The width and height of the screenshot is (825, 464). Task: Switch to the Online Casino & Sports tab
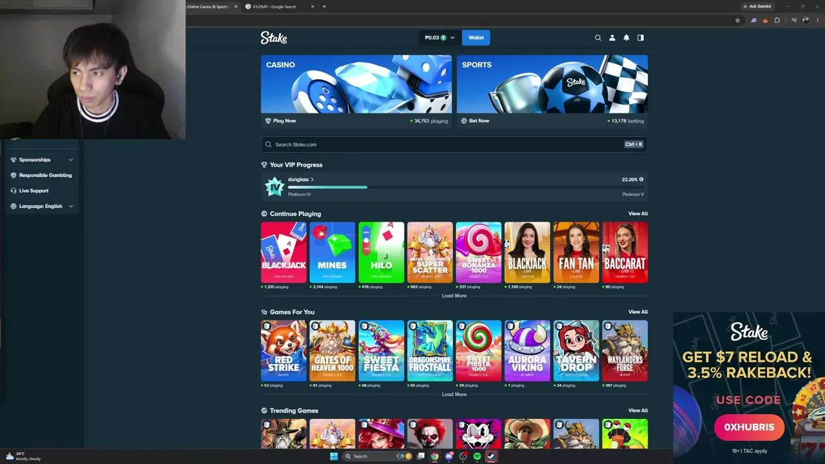211,6
